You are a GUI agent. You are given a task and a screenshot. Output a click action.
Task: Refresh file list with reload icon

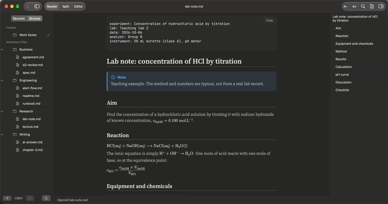point(46,198)
